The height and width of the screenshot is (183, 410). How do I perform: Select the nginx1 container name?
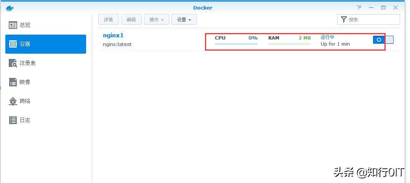(x=113, y=35)
